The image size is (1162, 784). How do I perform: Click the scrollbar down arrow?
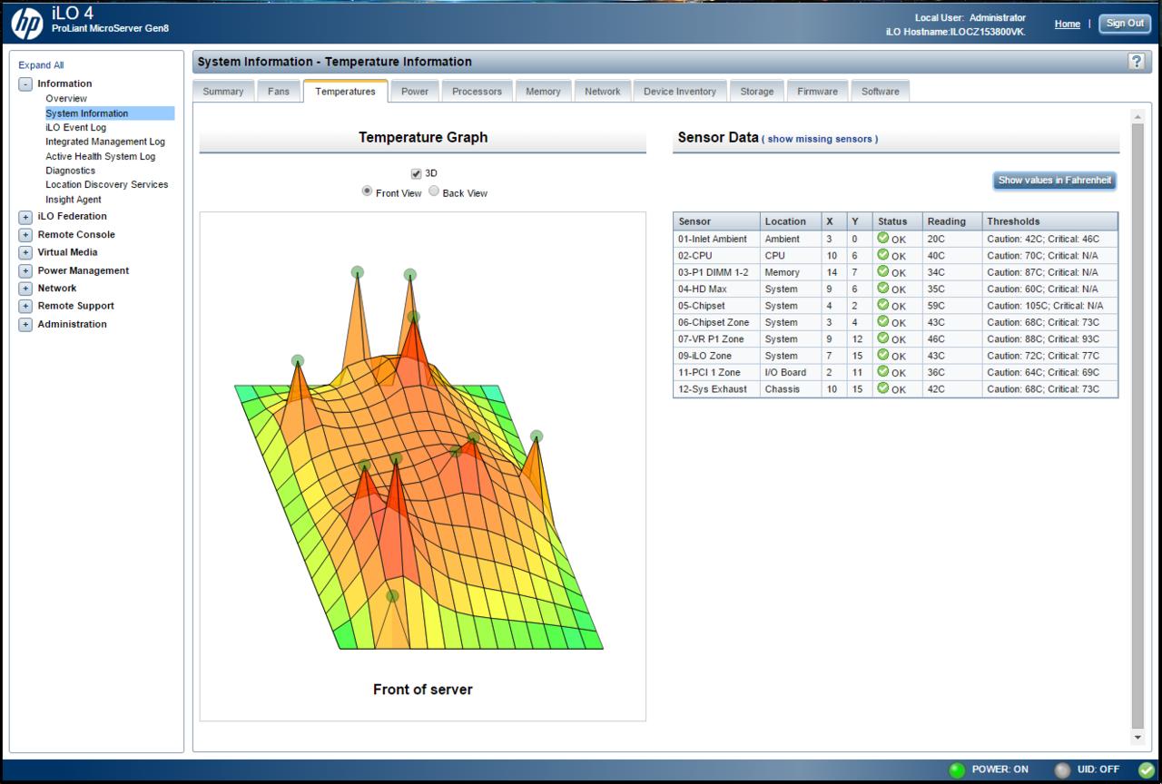[x=1138, y=737]
